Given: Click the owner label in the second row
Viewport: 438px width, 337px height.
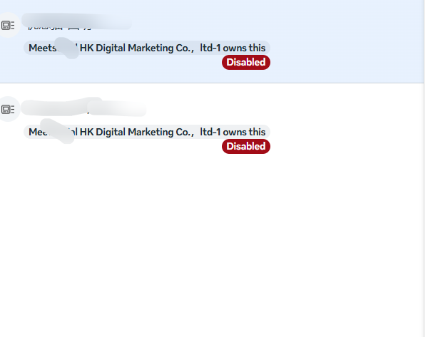Looking at the screenshot, I should pyautogui.click(x=147, y=132).
